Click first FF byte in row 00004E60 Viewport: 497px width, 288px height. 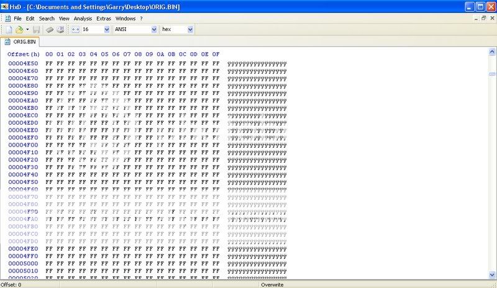pyautogui.click(x=49, y=71)
